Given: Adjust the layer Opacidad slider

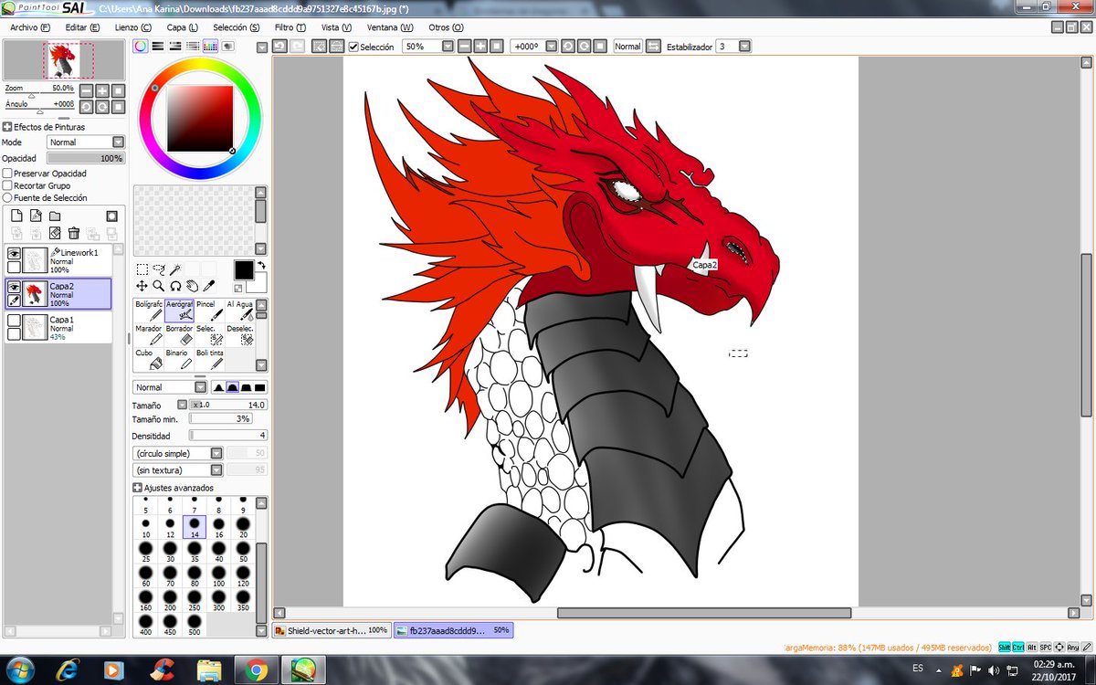Looking at the screenshot, I should point(85,158).
